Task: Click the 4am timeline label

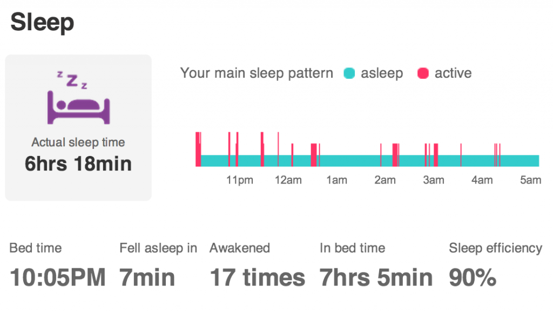Action: click(x=482, y=180)
